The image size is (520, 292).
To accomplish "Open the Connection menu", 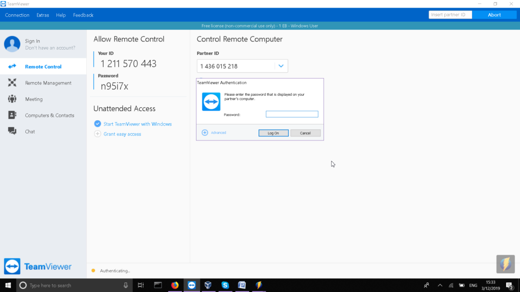I will (17, 15).
